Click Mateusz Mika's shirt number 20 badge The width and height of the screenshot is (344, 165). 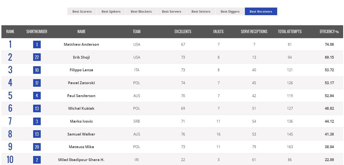pyautogui.click(x=37, y=147)
